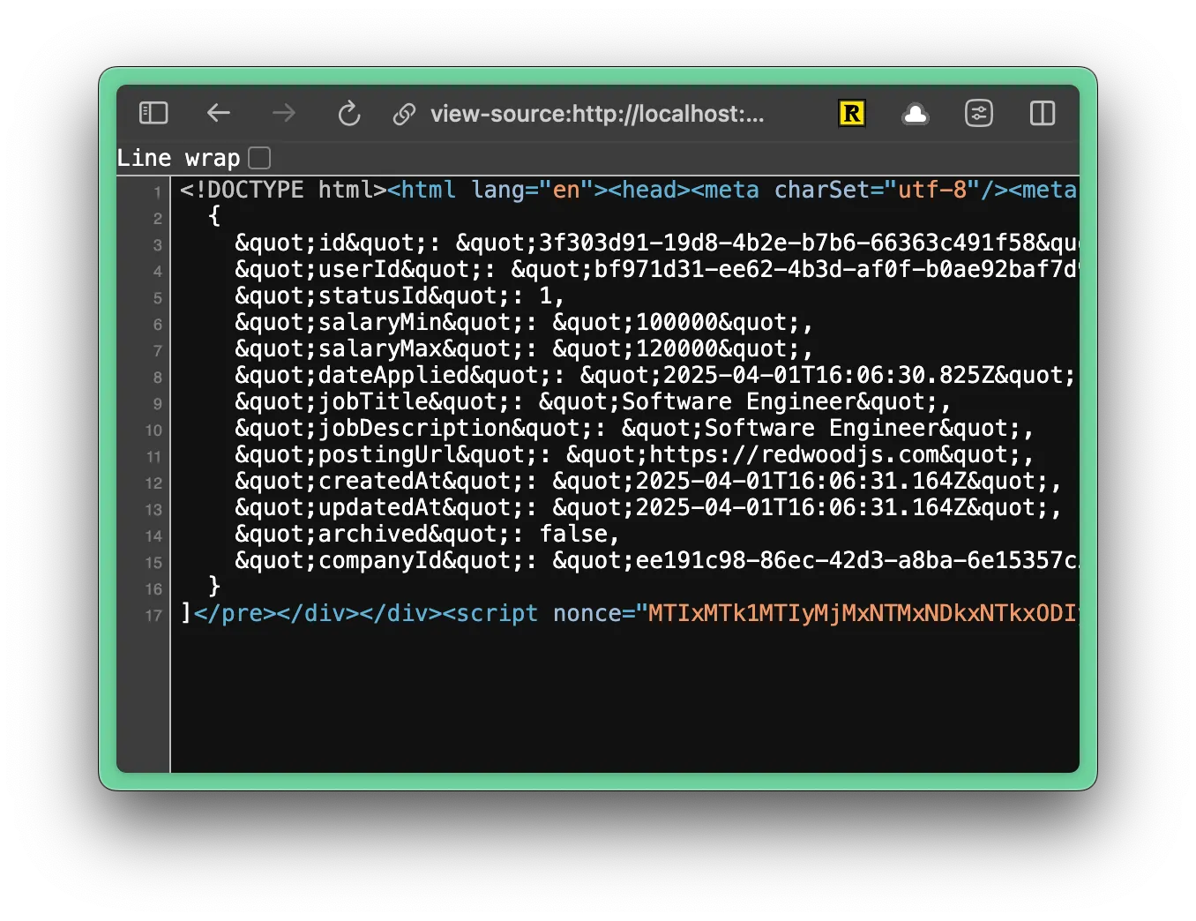
Task: Focus the view-source localhost address field
Action: (596, 114)
